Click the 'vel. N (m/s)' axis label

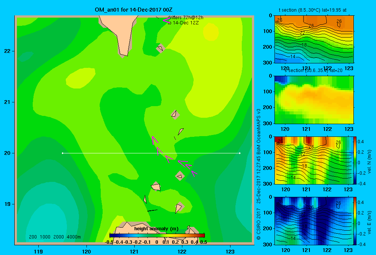[369, 162]
